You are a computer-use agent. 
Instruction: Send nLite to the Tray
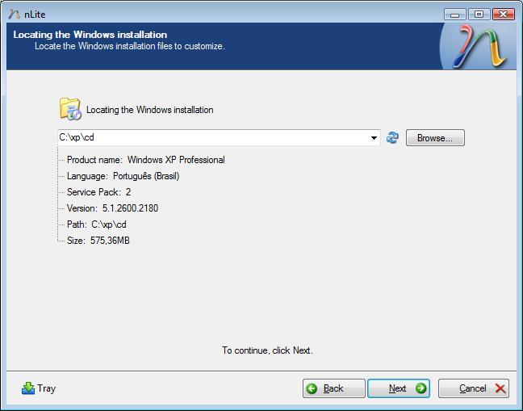tap(39, 388)
